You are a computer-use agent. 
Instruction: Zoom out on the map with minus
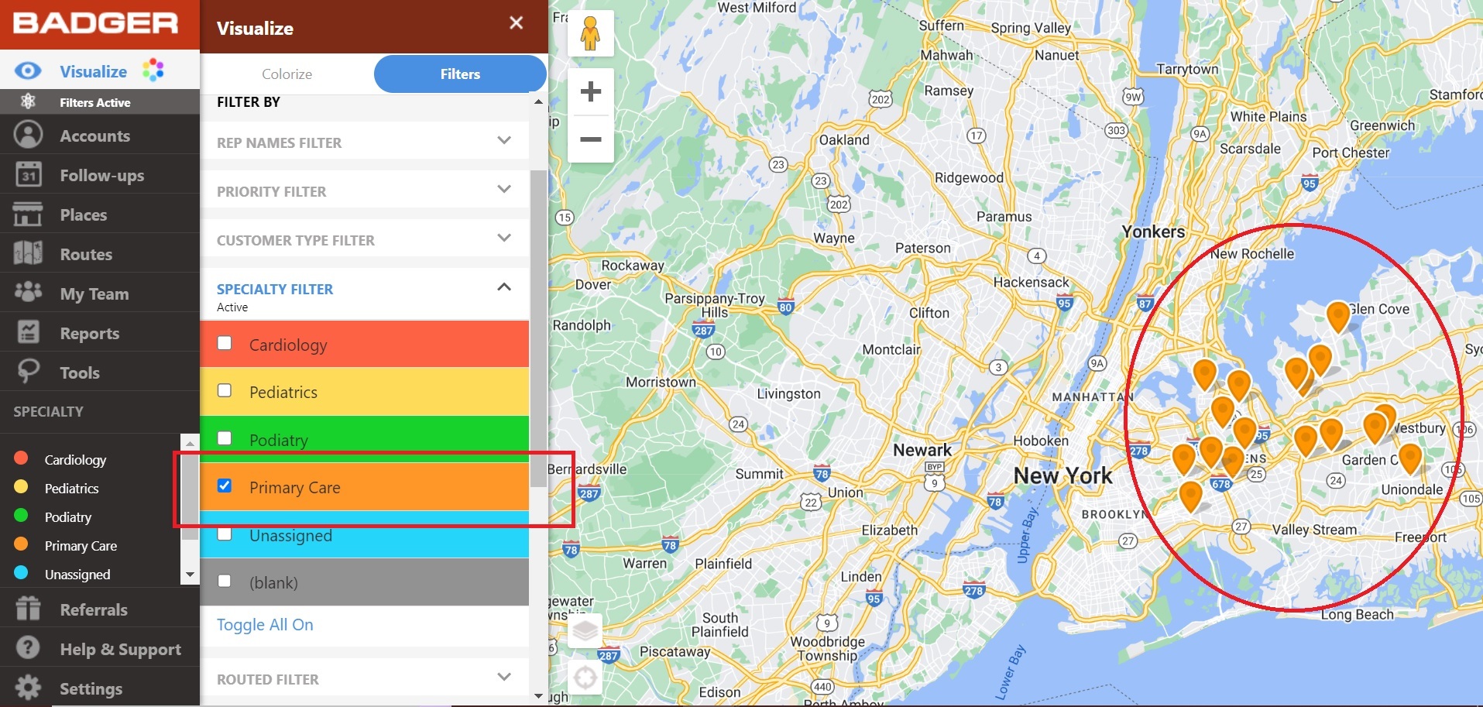coord(591,139)
